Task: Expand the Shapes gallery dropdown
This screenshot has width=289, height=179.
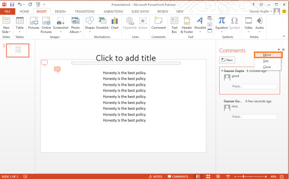Action: tap(89, 32)
